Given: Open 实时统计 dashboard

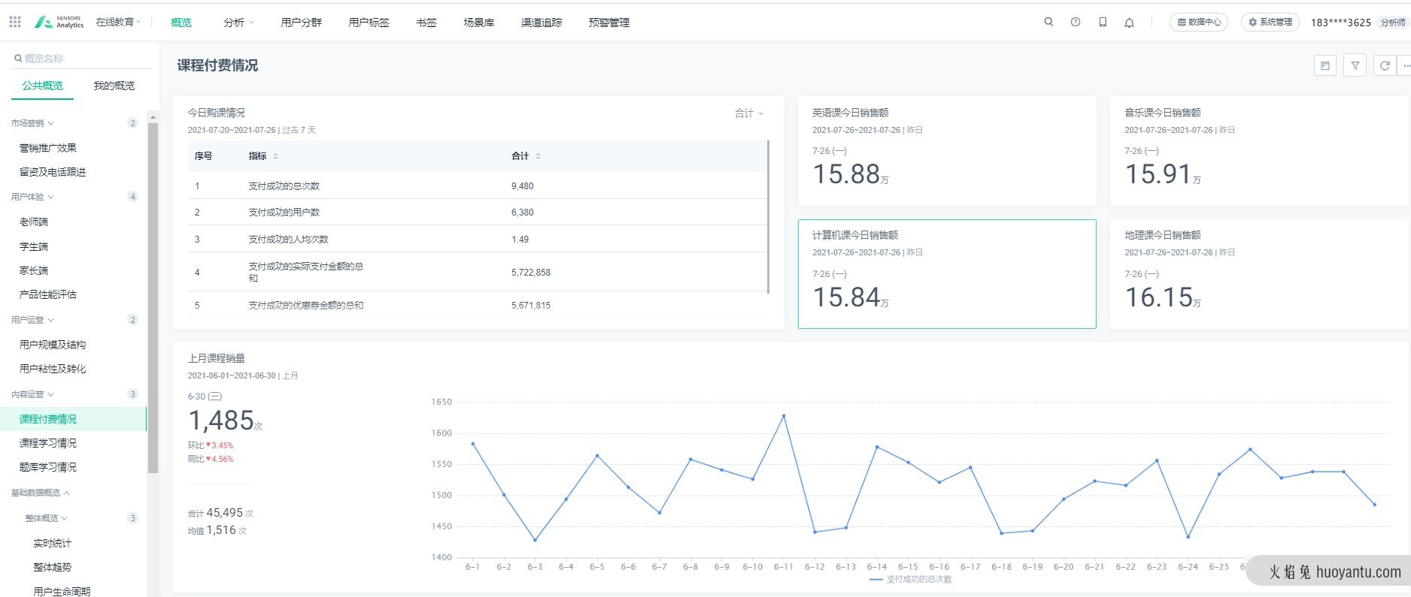Looking at the screenshot, I should (x=53, y=543).
